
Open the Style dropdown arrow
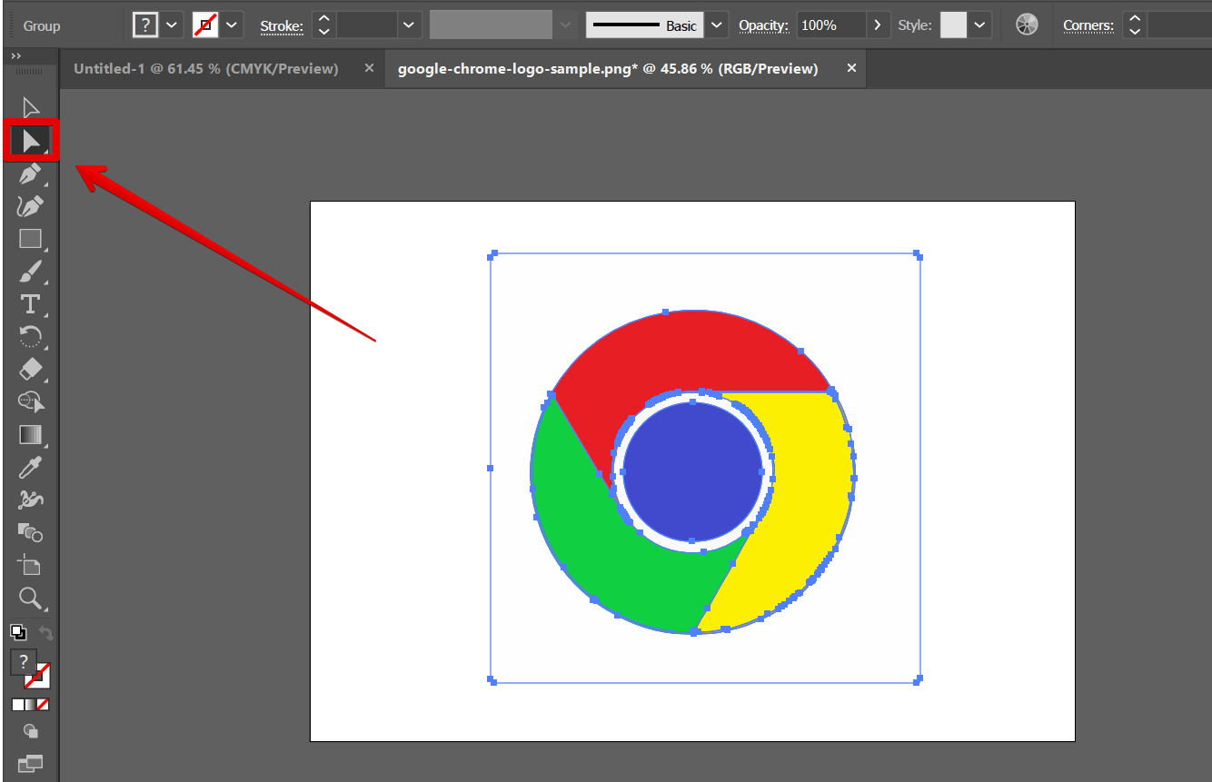click(979, 25)
